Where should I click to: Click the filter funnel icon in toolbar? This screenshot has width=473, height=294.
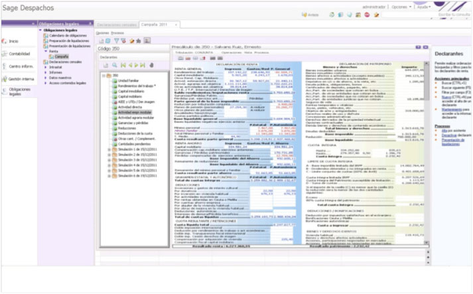click(x=117, y=40)
